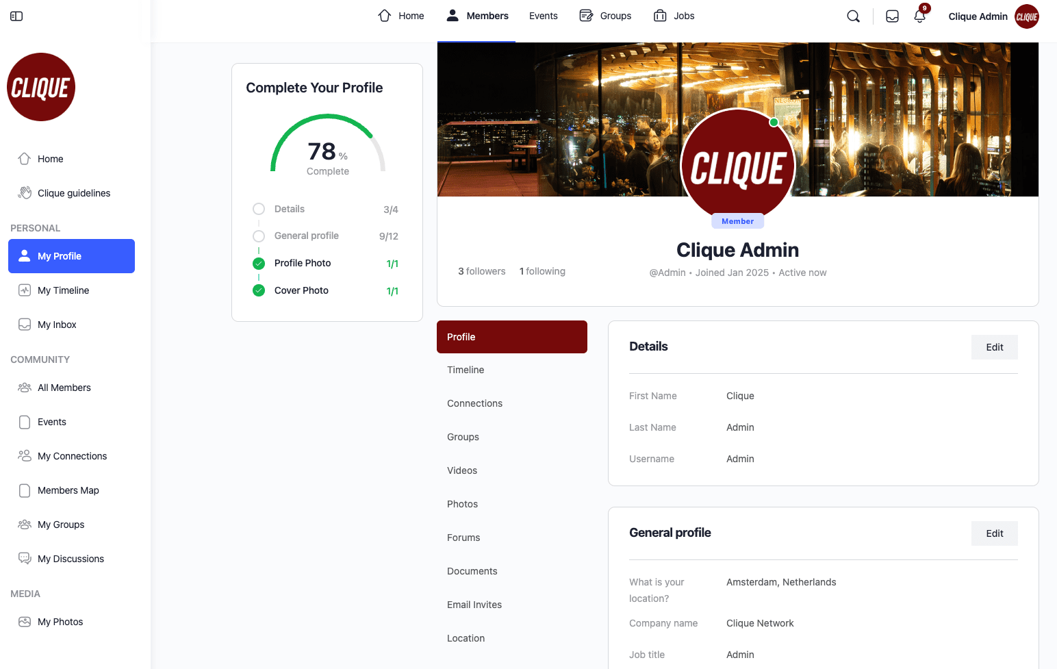Click the Clique guidelines hand icon
Image resolution: width=1057 pixels, height=669 pixels.
coord(25,193)
